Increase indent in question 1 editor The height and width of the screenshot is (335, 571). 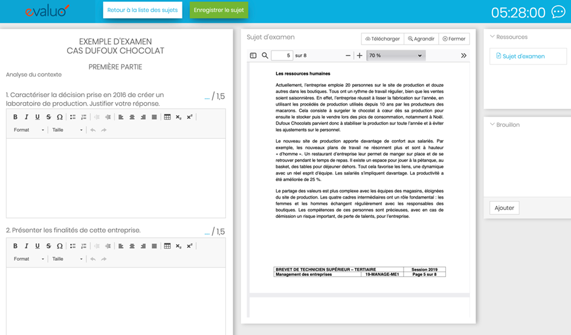coord(108,117)
